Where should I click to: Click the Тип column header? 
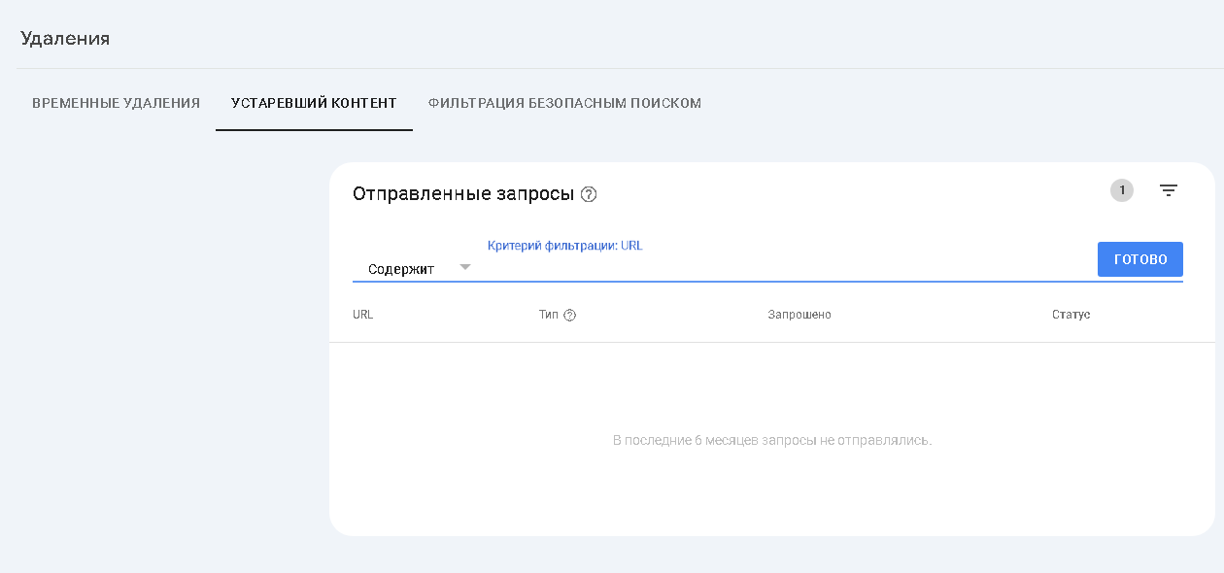[549, 315]
